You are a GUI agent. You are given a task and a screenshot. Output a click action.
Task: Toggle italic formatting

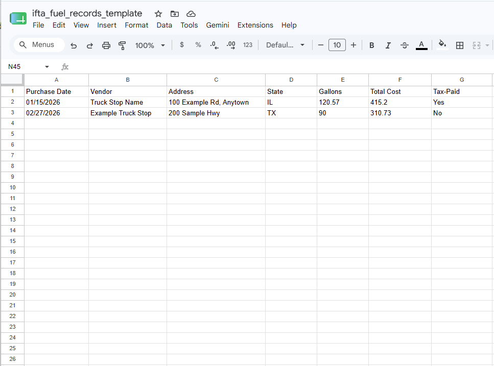(388, 45)
